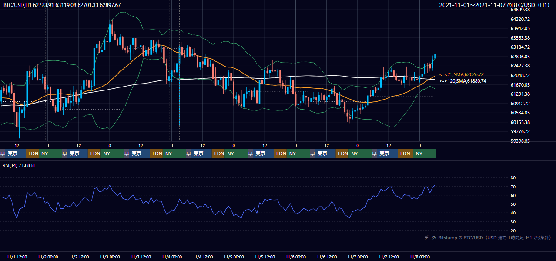Click RSI scale value 70

pyautogui.click(x=513, y=187)
